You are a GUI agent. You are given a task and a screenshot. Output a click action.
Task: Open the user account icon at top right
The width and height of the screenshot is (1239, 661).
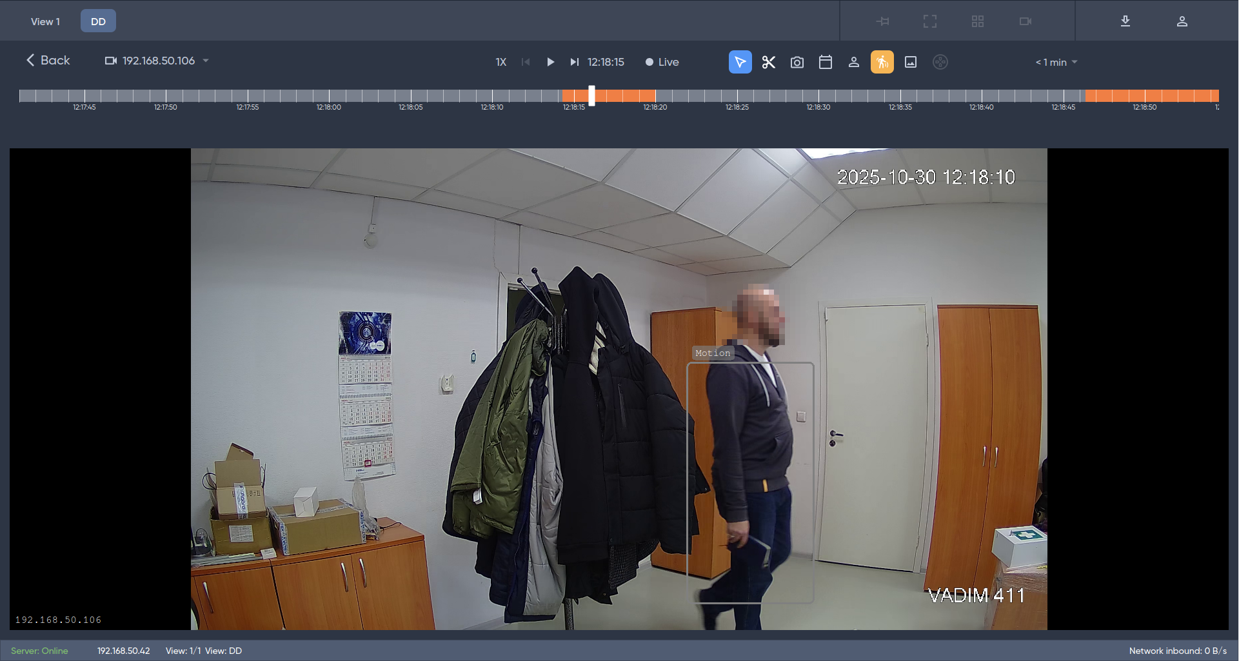(1182, 21)
